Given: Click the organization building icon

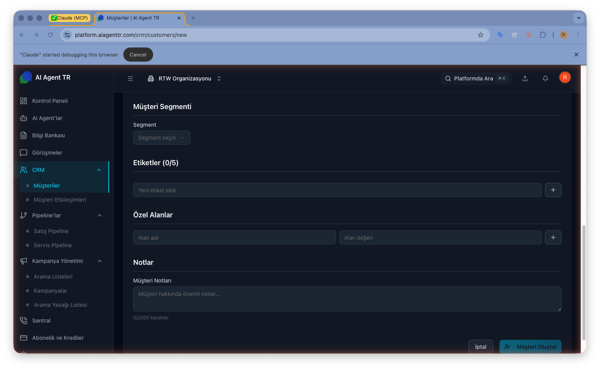Looking at the screenshot, I should (x=151, y=78).
